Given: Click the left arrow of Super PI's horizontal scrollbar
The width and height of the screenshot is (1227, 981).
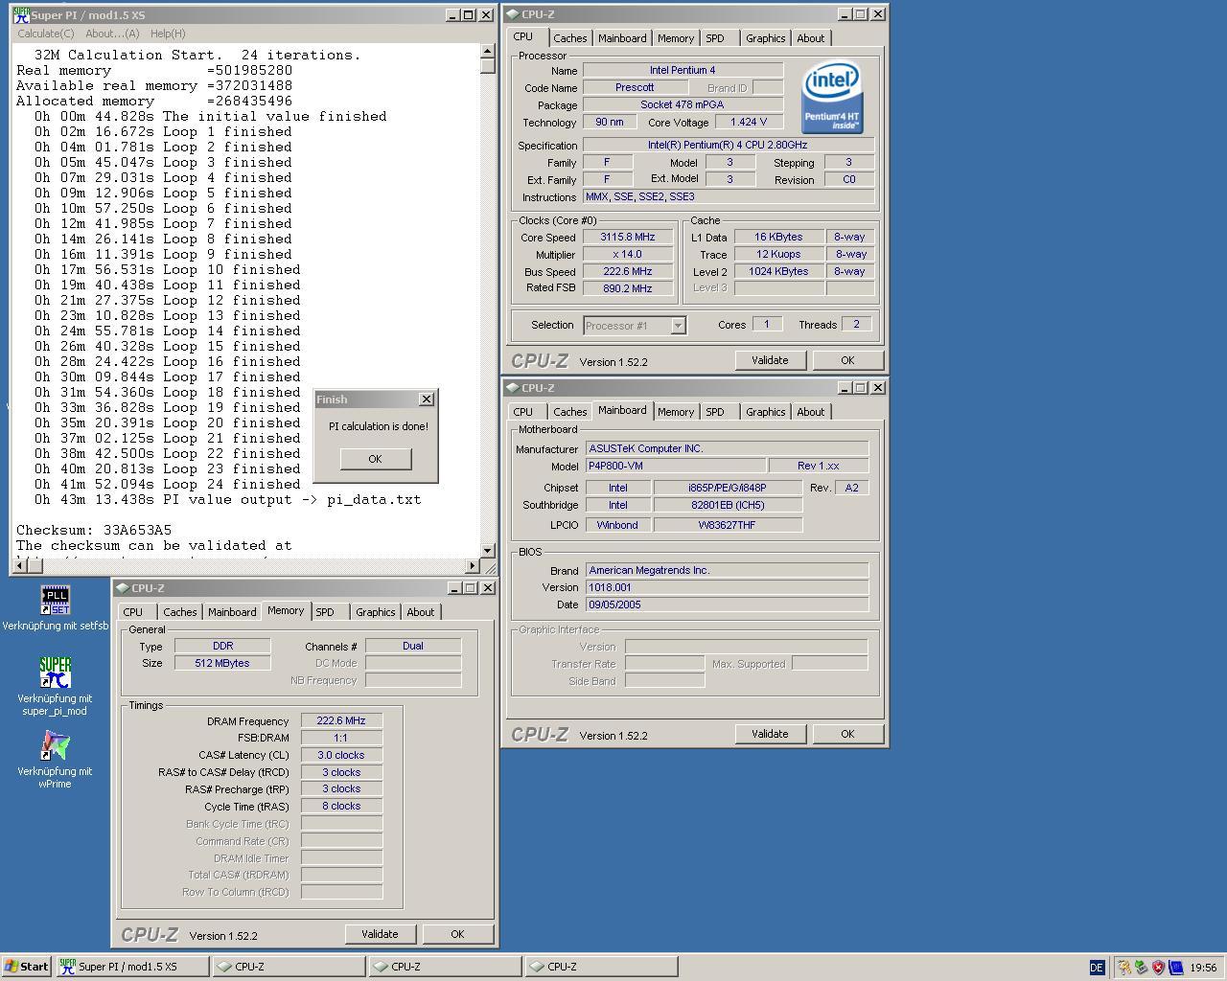Looking at the screenshot, I should [20, 565].
